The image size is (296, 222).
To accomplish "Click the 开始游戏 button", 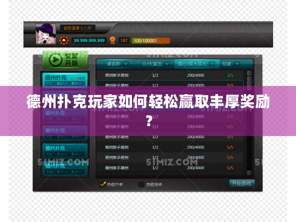I will tap(242, 184).
